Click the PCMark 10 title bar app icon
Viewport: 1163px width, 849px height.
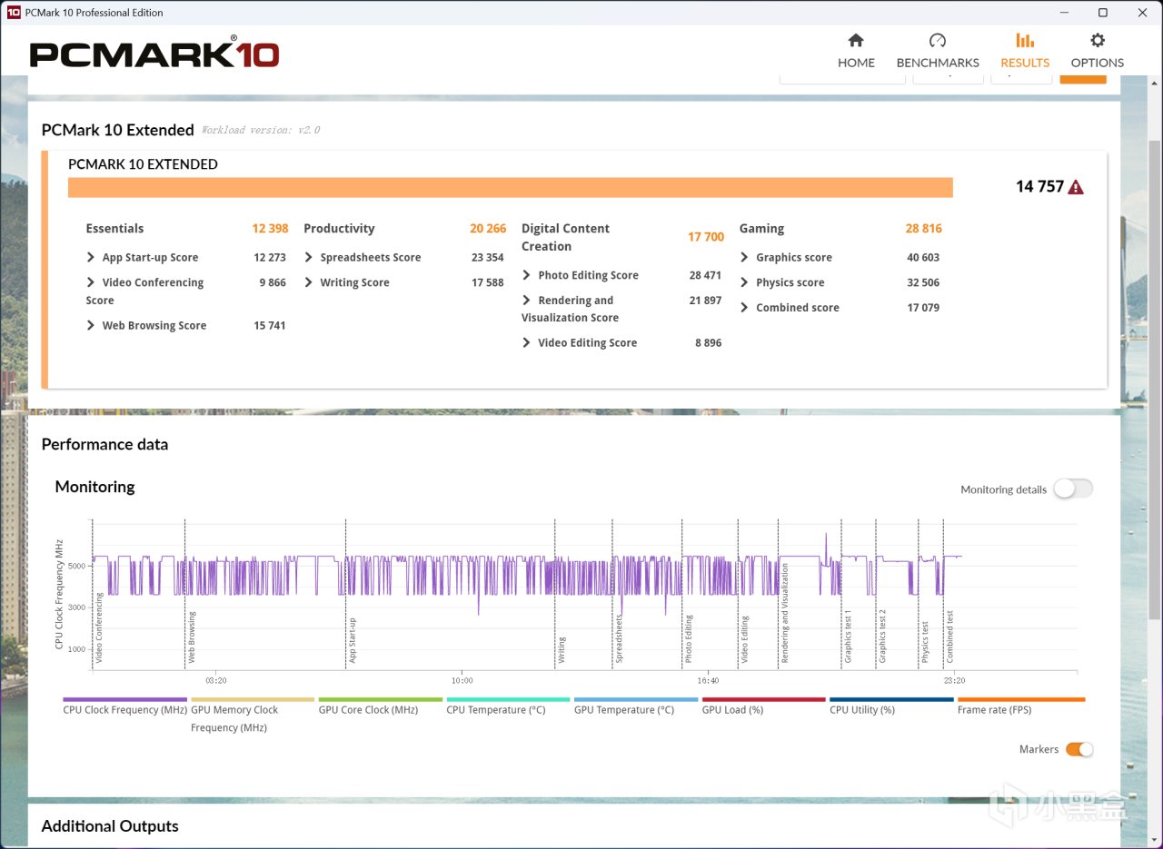point(14,13)
